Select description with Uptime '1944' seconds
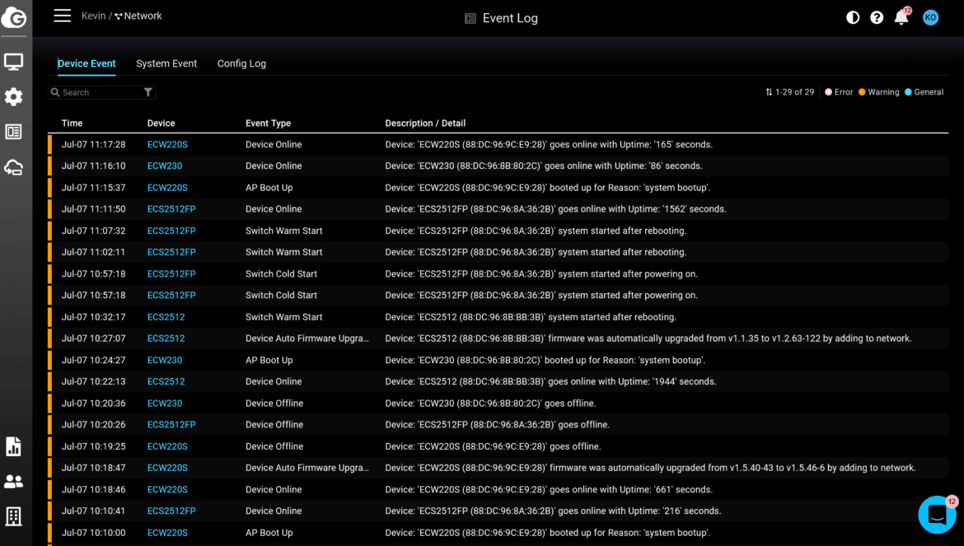Image resolution: width=964 pixels, height=546 pixels. 551,381
